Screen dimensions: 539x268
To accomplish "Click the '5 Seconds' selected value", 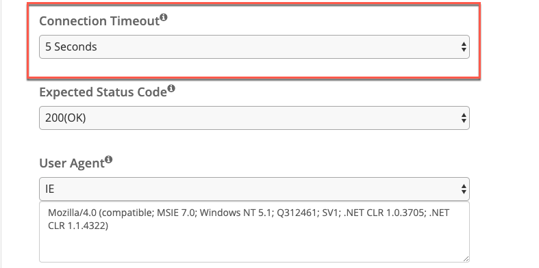I will (x=71, y=46).
